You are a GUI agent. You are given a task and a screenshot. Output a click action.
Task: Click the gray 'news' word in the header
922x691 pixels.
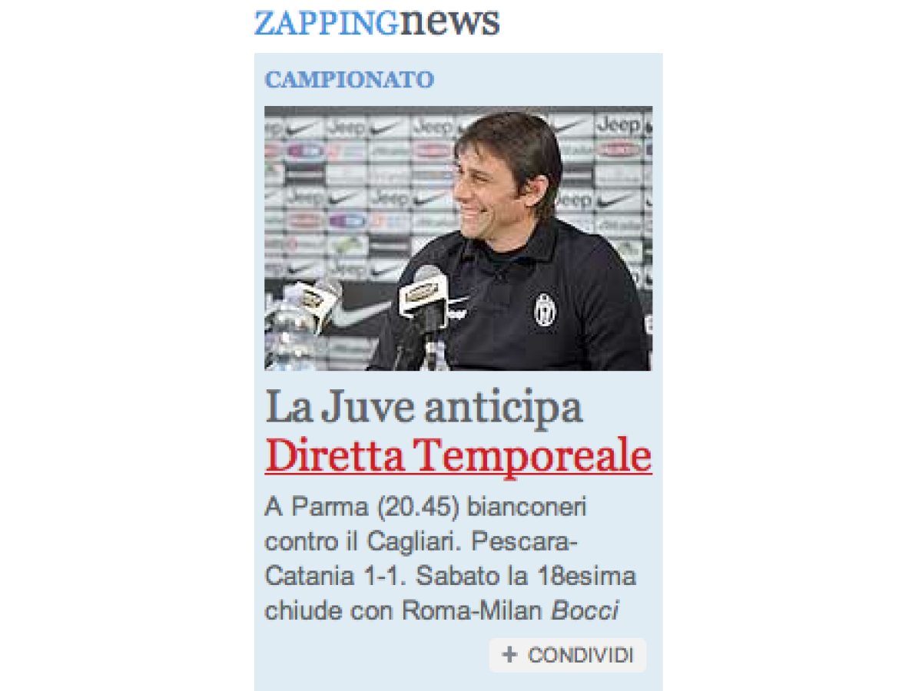(449, 22)
